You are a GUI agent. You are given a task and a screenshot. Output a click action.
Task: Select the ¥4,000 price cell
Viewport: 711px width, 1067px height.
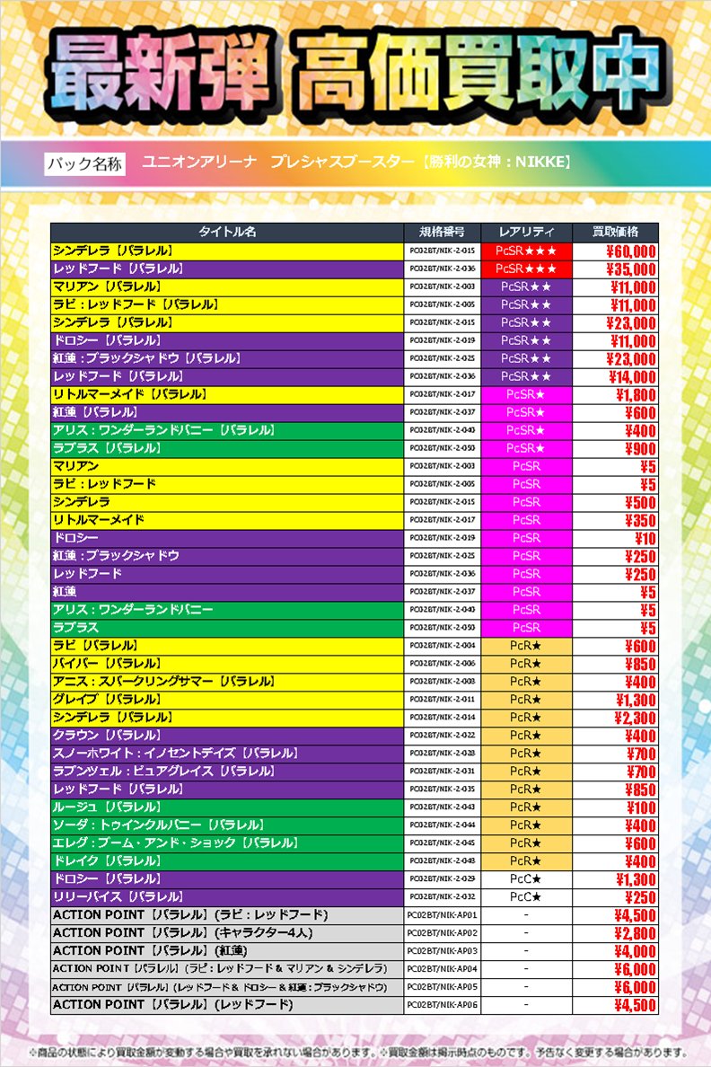click(615, 950)
